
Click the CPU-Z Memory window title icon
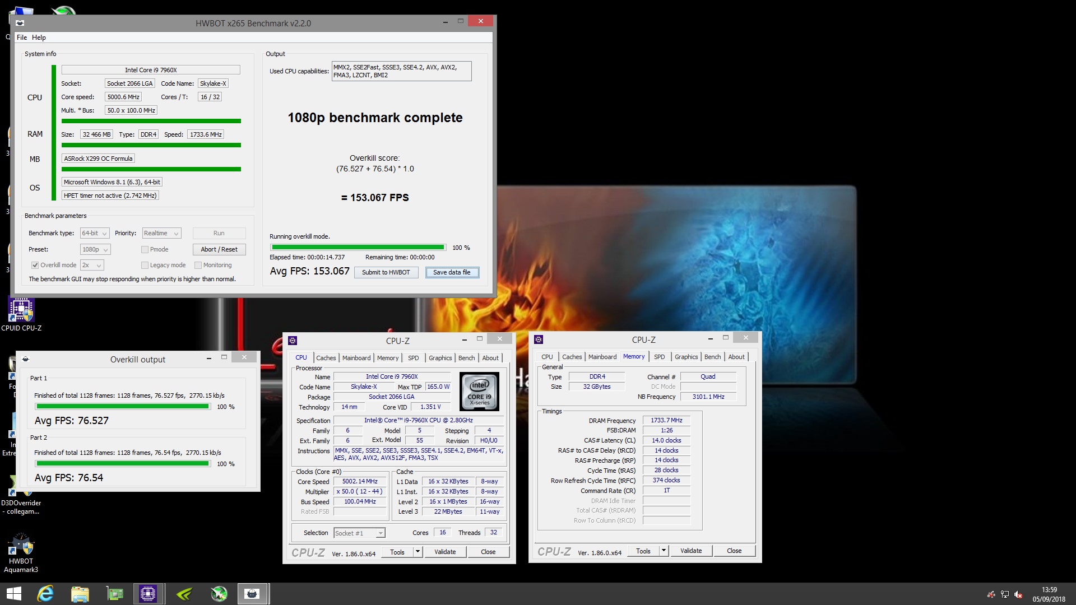(539, 339)
